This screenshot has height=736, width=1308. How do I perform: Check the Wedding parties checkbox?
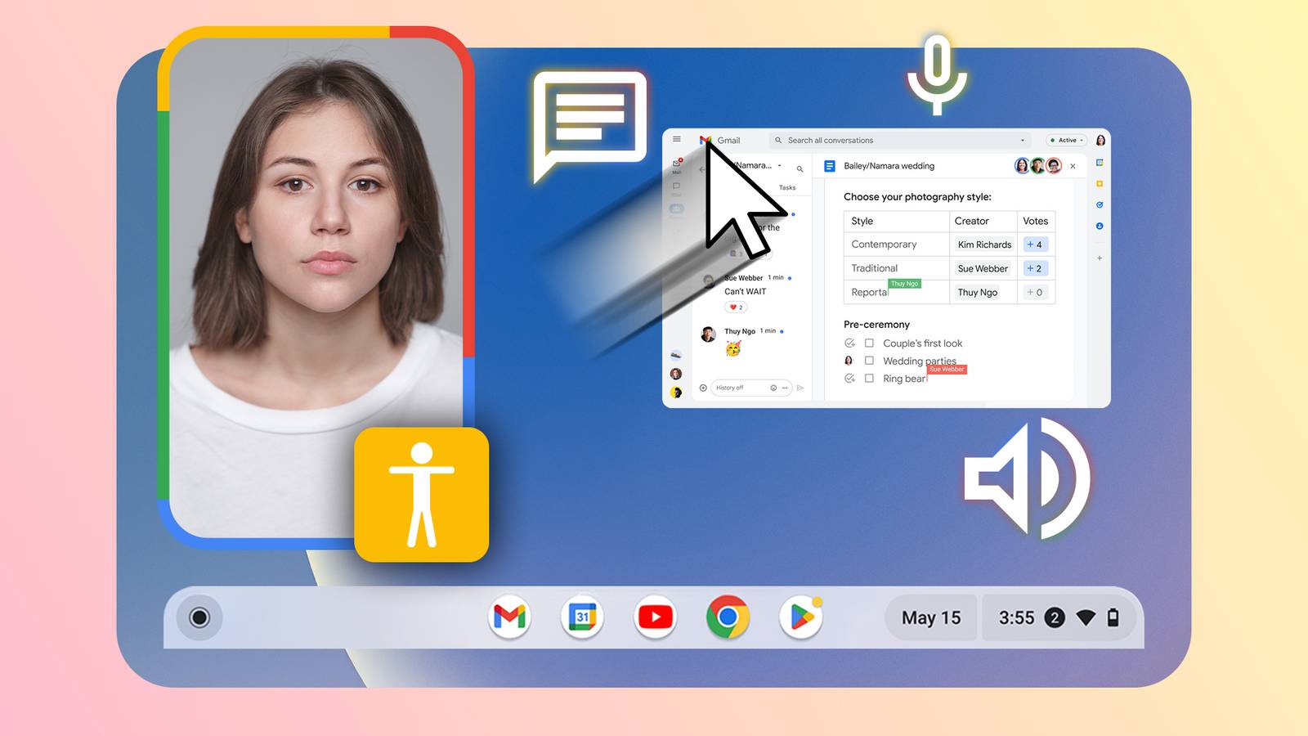click(x=868, y=361)
